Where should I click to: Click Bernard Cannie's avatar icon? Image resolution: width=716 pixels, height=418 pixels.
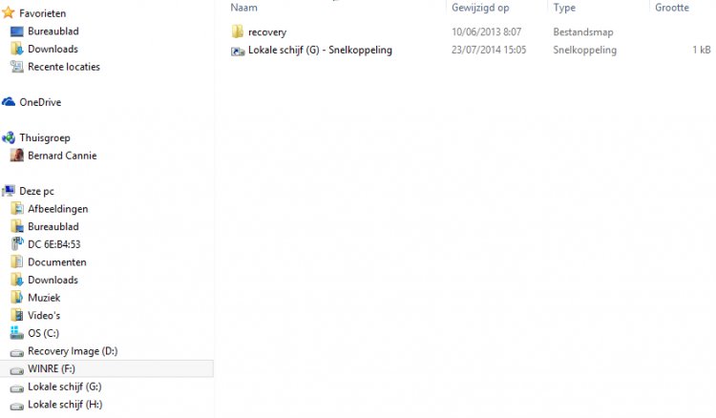[x=17, y=156]
